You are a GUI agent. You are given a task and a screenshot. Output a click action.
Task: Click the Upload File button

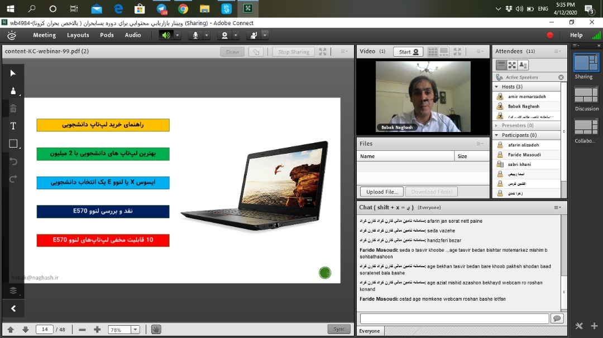click(x=381, y=192)
